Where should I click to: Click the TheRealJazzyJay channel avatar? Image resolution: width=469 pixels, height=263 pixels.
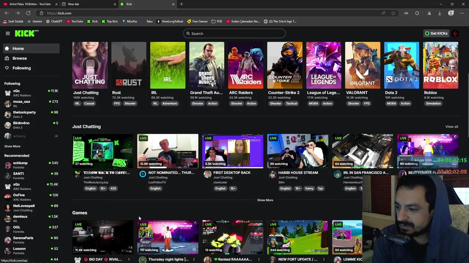pyautogui.click(x=78, y=174)
